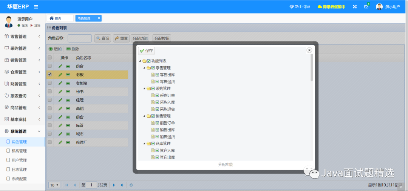The height and width of the screenshot is (191, 408).
Task: Uncheck the 老板 row checkbox
Action: tap(50, 74)
